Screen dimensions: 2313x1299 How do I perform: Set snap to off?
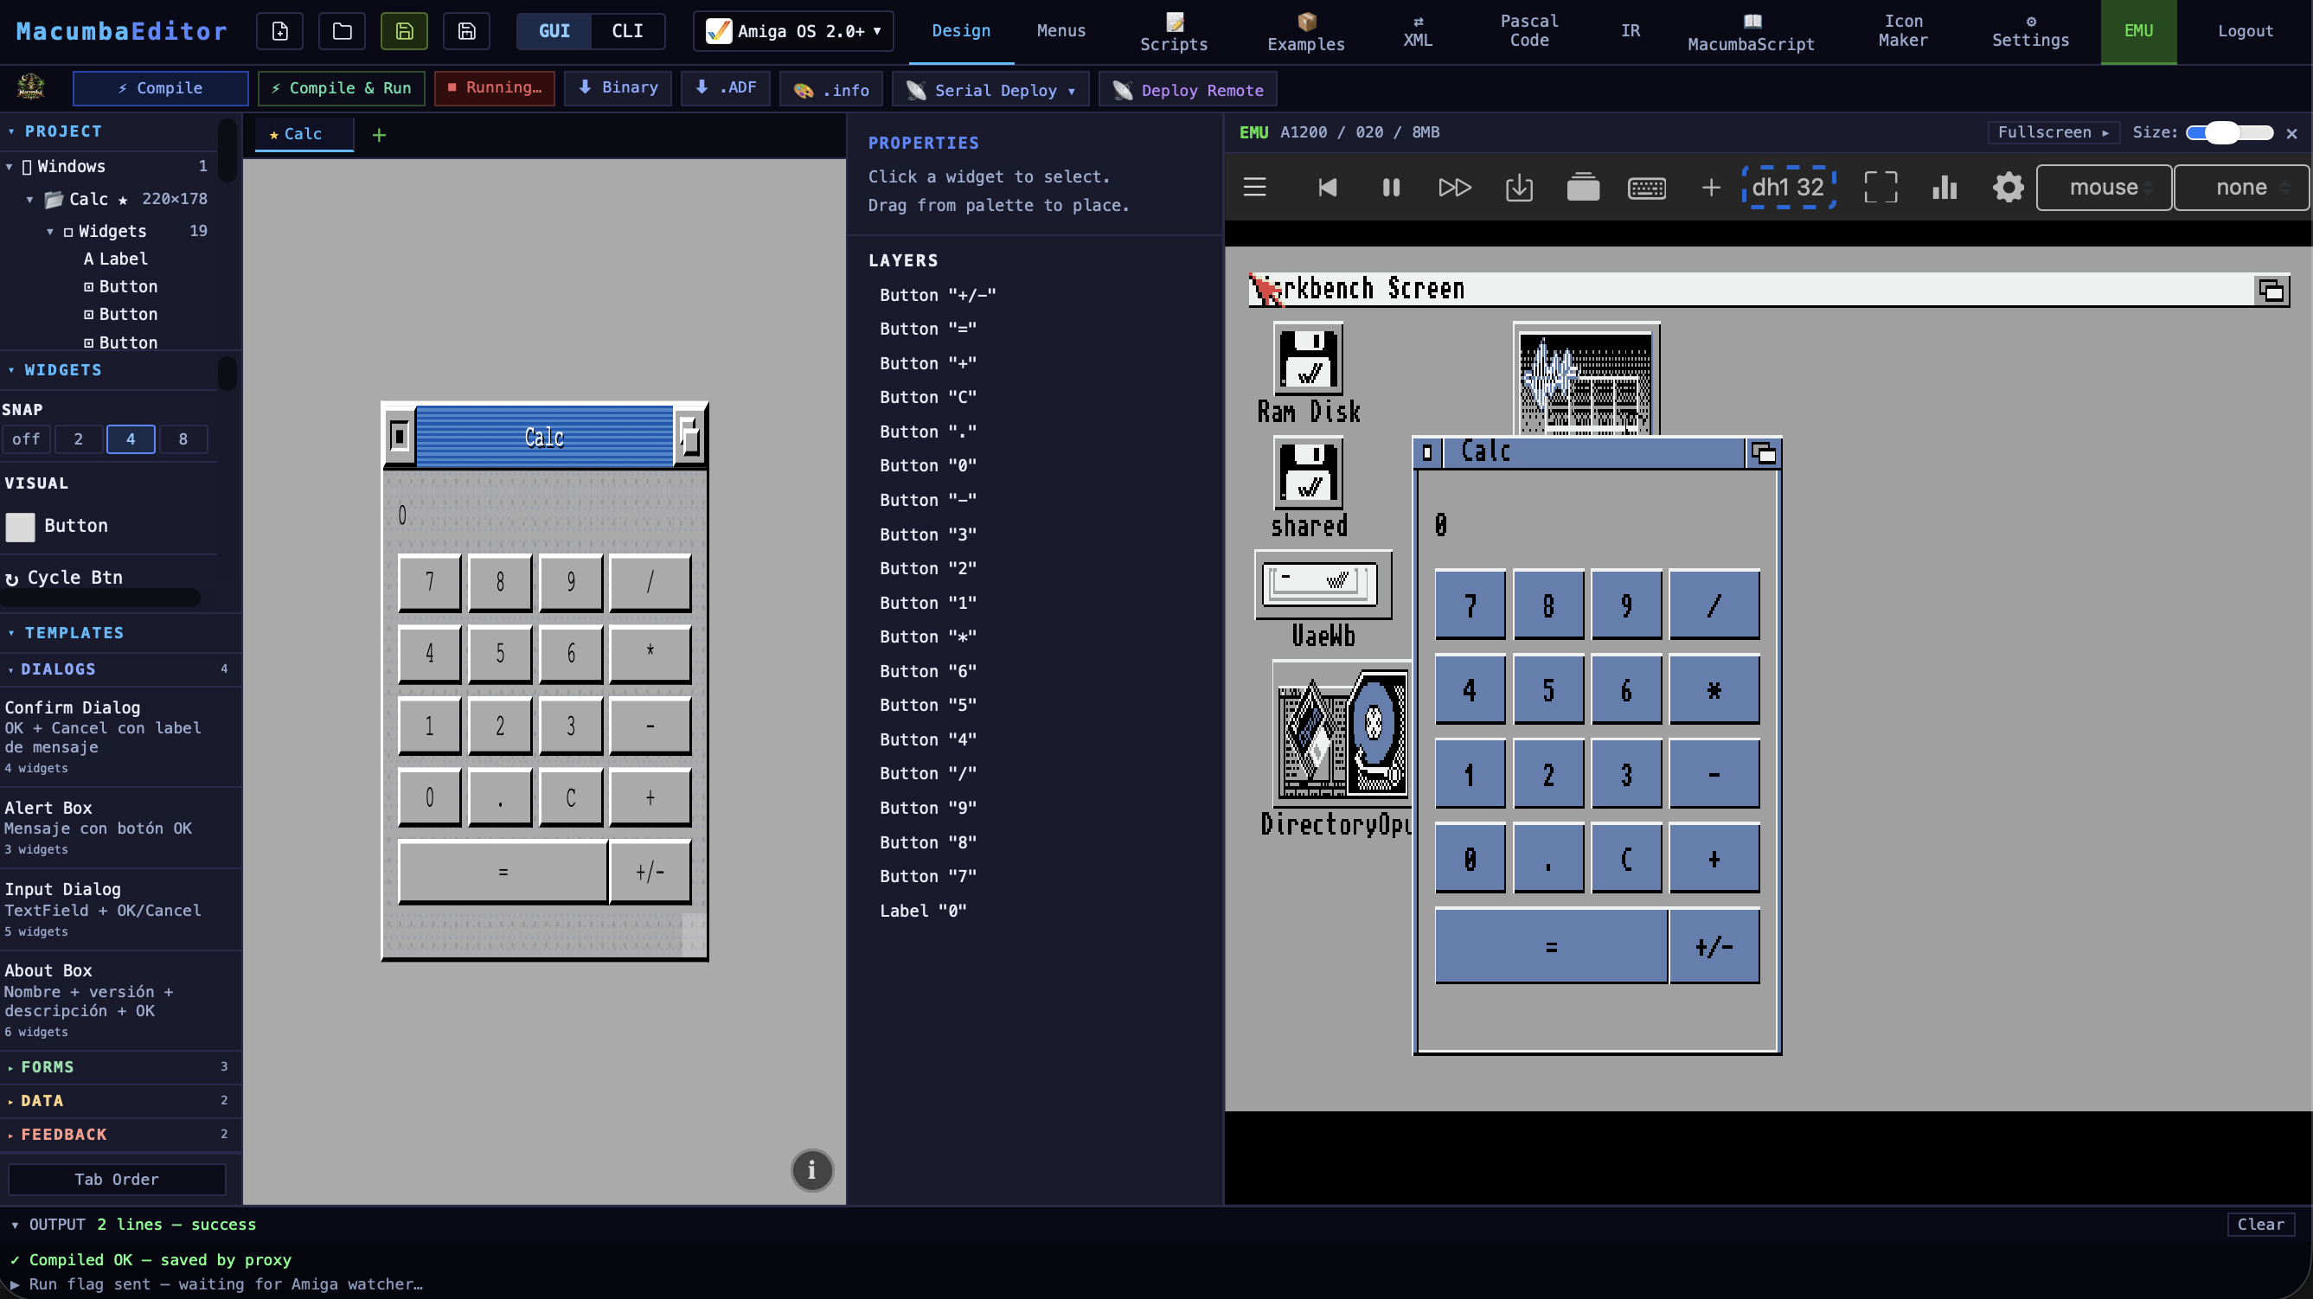(26, 439)
